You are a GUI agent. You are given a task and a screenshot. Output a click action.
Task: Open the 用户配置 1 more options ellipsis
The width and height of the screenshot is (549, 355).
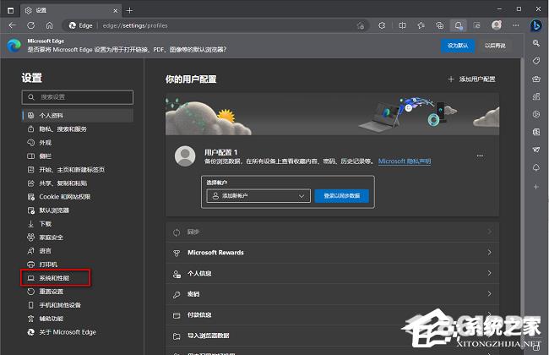coord(480,156)
